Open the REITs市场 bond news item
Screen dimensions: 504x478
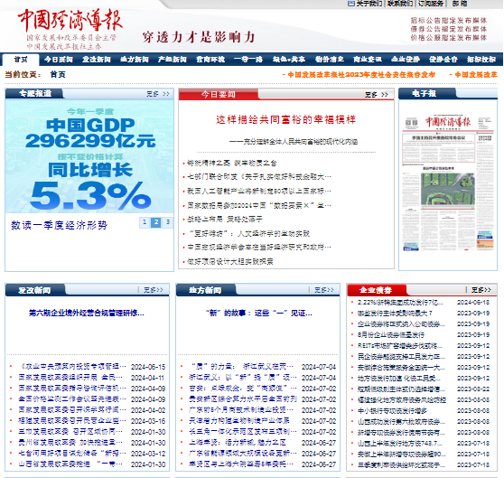[x=400, y=345]
